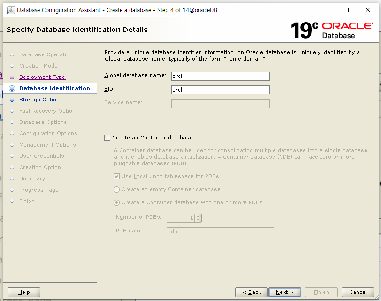The image size is (381, 301).
Task: Increase the Number of PDBs spinner
Action: pos(198,216)
